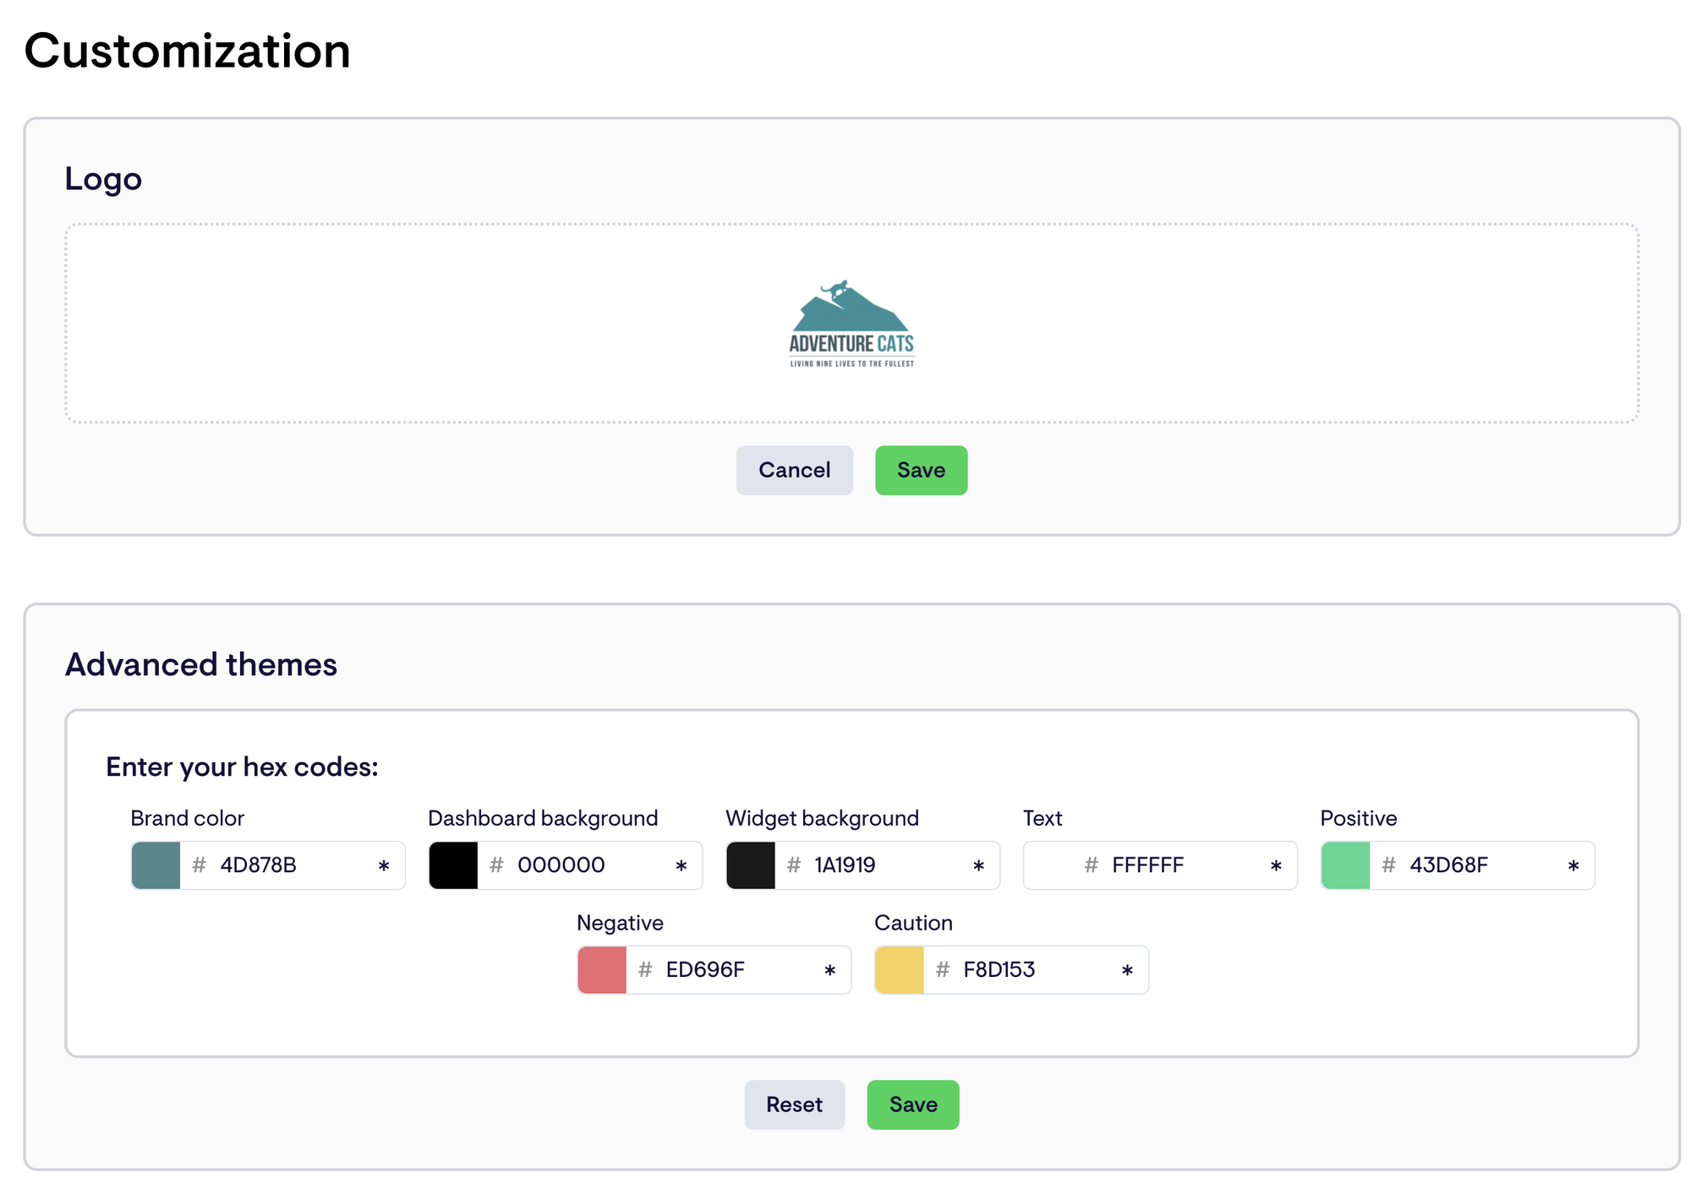Click the asterisk icon in Negative field
The image size is (1691, 1200).
830,971
